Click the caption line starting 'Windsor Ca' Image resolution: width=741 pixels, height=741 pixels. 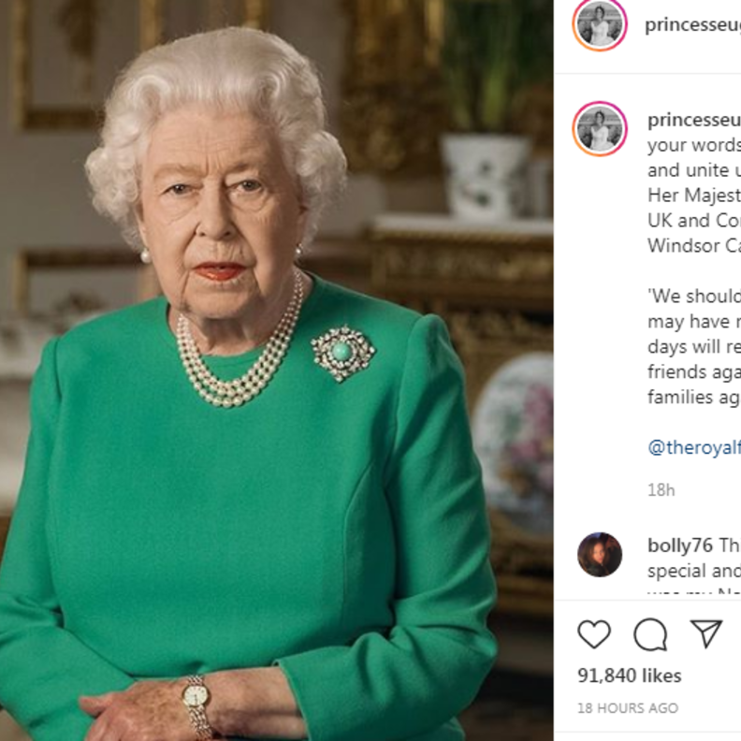pos(693,245)
